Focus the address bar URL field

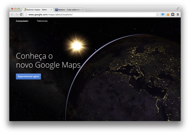coord(92,15)
